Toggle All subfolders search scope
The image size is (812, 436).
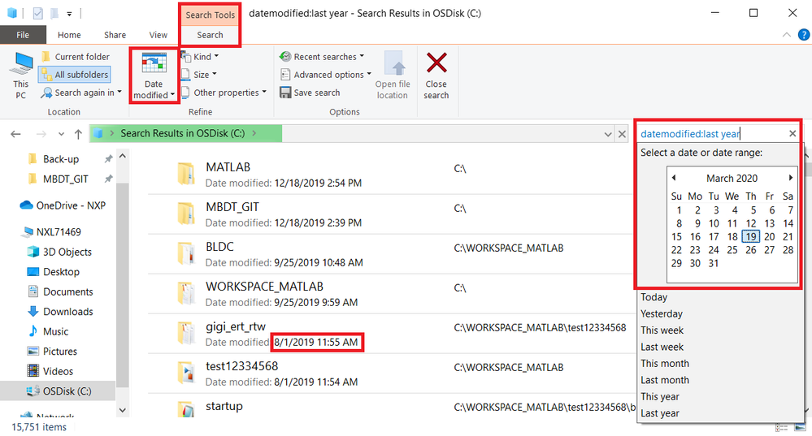(75, 75)
